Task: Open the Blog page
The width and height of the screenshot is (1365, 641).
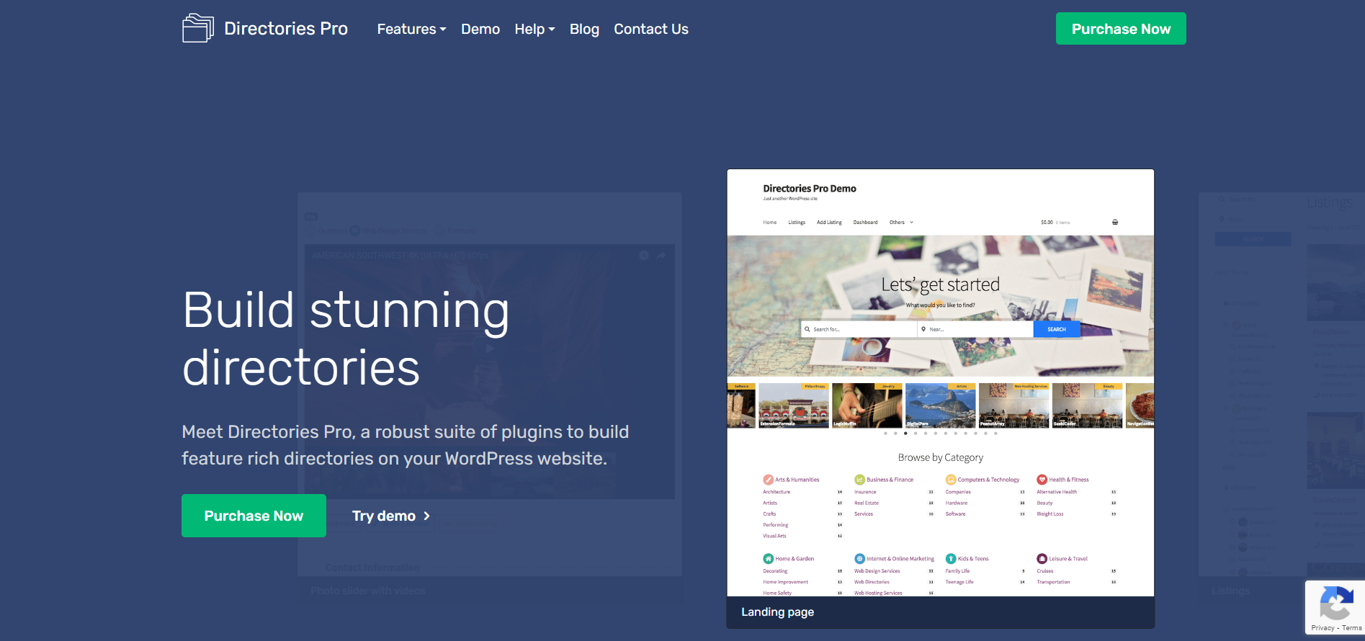Action: pos(584,29)
